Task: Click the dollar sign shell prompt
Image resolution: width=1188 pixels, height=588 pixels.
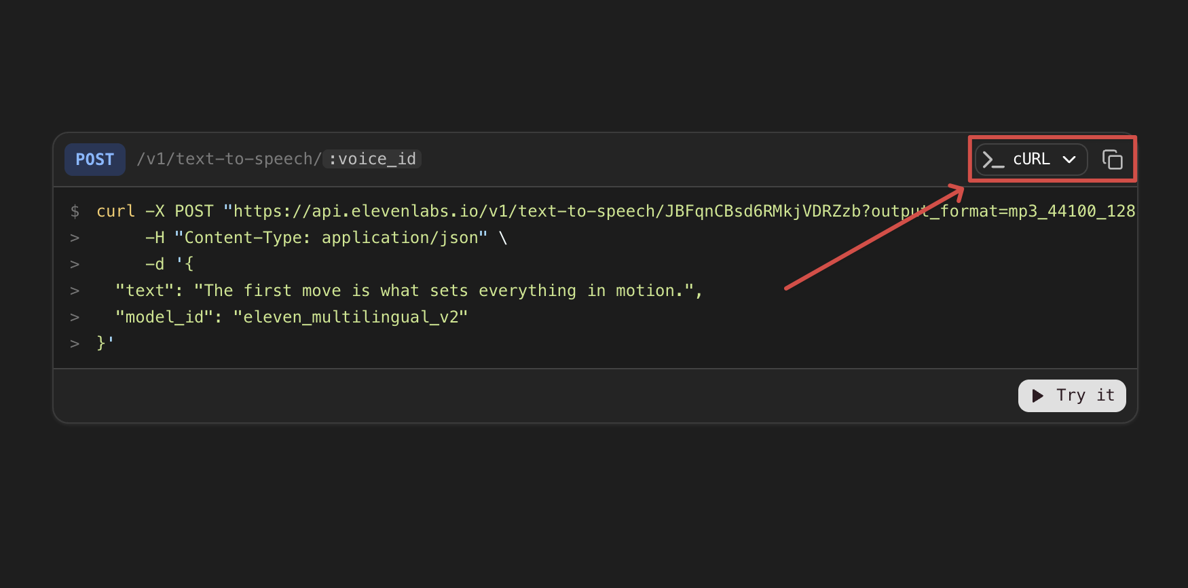Action: pyautogui.click(x=75, y=211)
